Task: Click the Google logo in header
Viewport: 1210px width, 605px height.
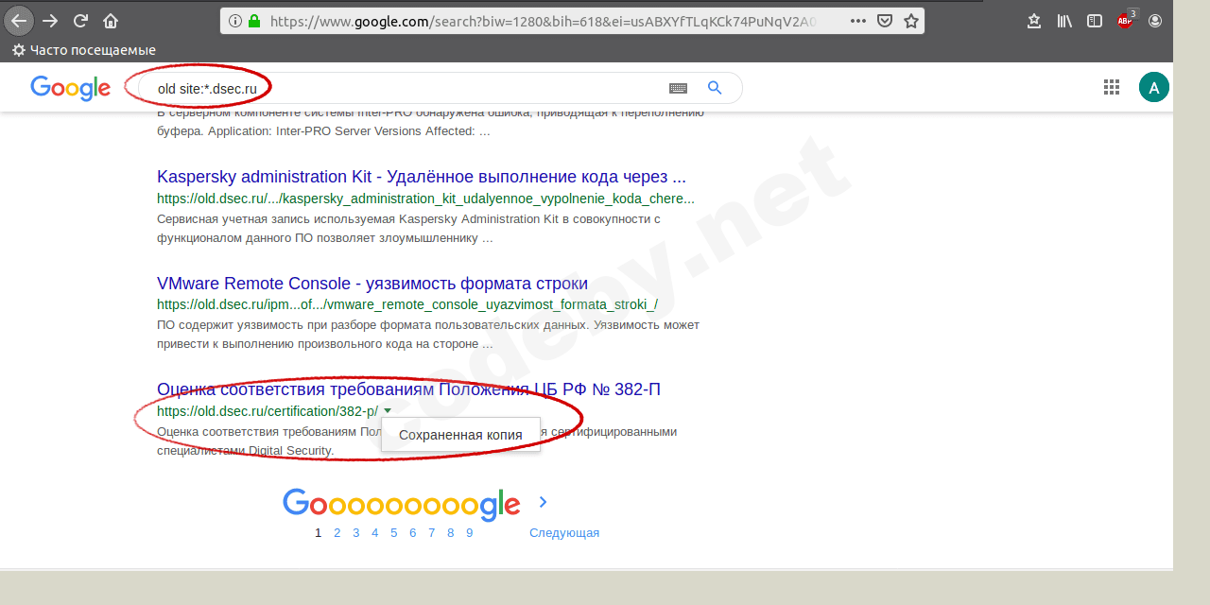Action: pos(71,88)
